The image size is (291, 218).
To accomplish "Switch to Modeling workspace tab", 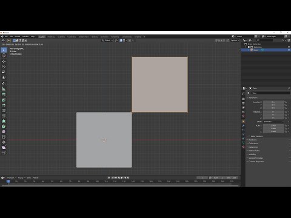I will [51, 37].
